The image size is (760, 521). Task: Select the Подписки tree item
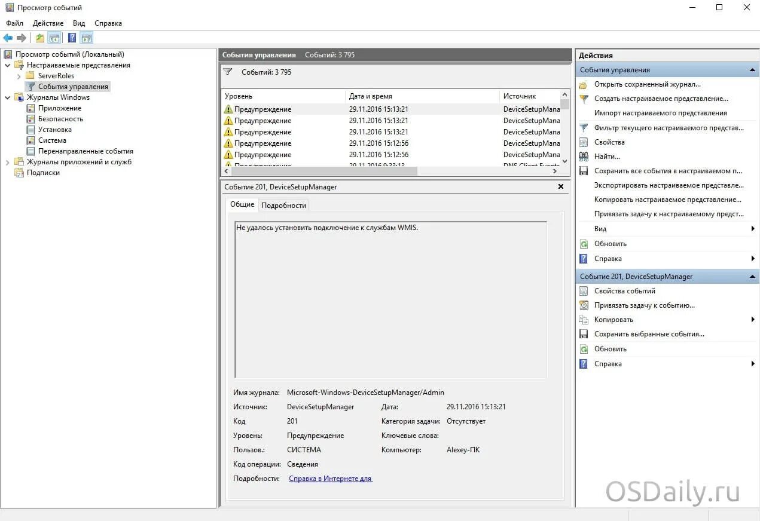pos(43,173)
